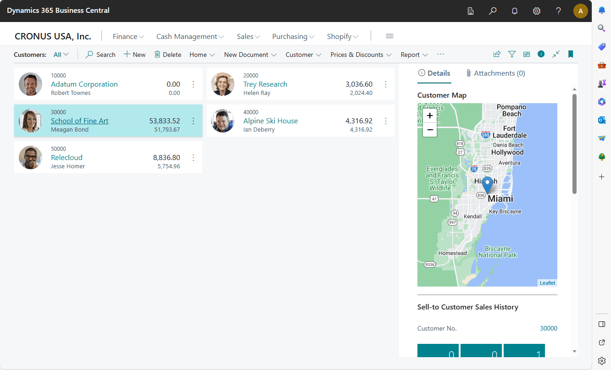This screenshot has height=370, width=611.
Task: Click the New customer button
Action: (134, 55)
